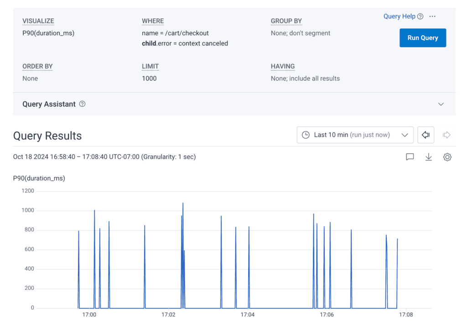The height and width of the screenshot is (331, 467).
Task: Edit the P90(duration_ms) VISUALIZE field
Action: 48,33
